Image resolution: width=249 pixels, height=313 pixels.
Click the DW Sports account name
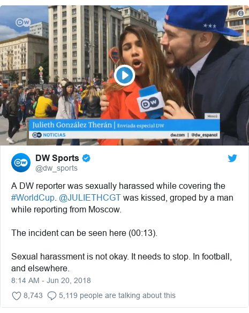(x=57, y=158)
